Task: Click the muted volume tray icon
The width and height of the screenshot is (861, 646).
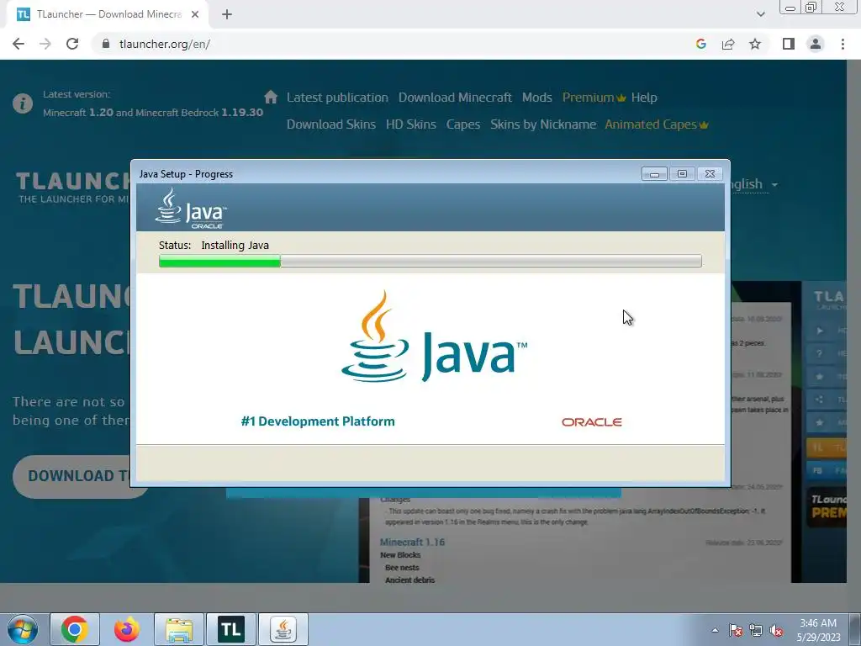Action: [776, 630]
